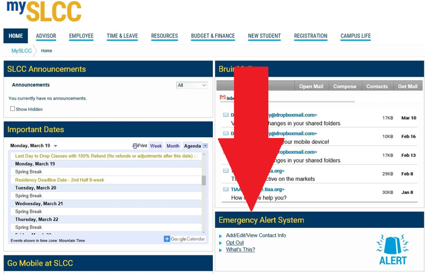Viewport: 425px width, 274px height.
Task: Click the Google Calendar plus icon
Action: pyautogui.click(x=167, y=239)
